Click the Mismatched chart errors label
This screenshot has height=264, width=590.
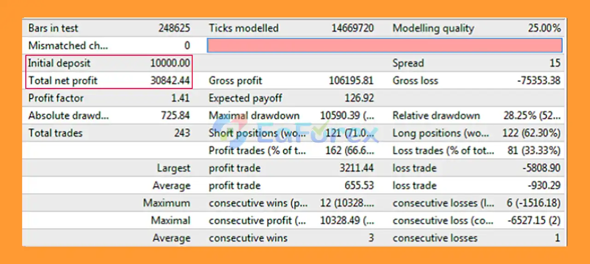(63, 46)
